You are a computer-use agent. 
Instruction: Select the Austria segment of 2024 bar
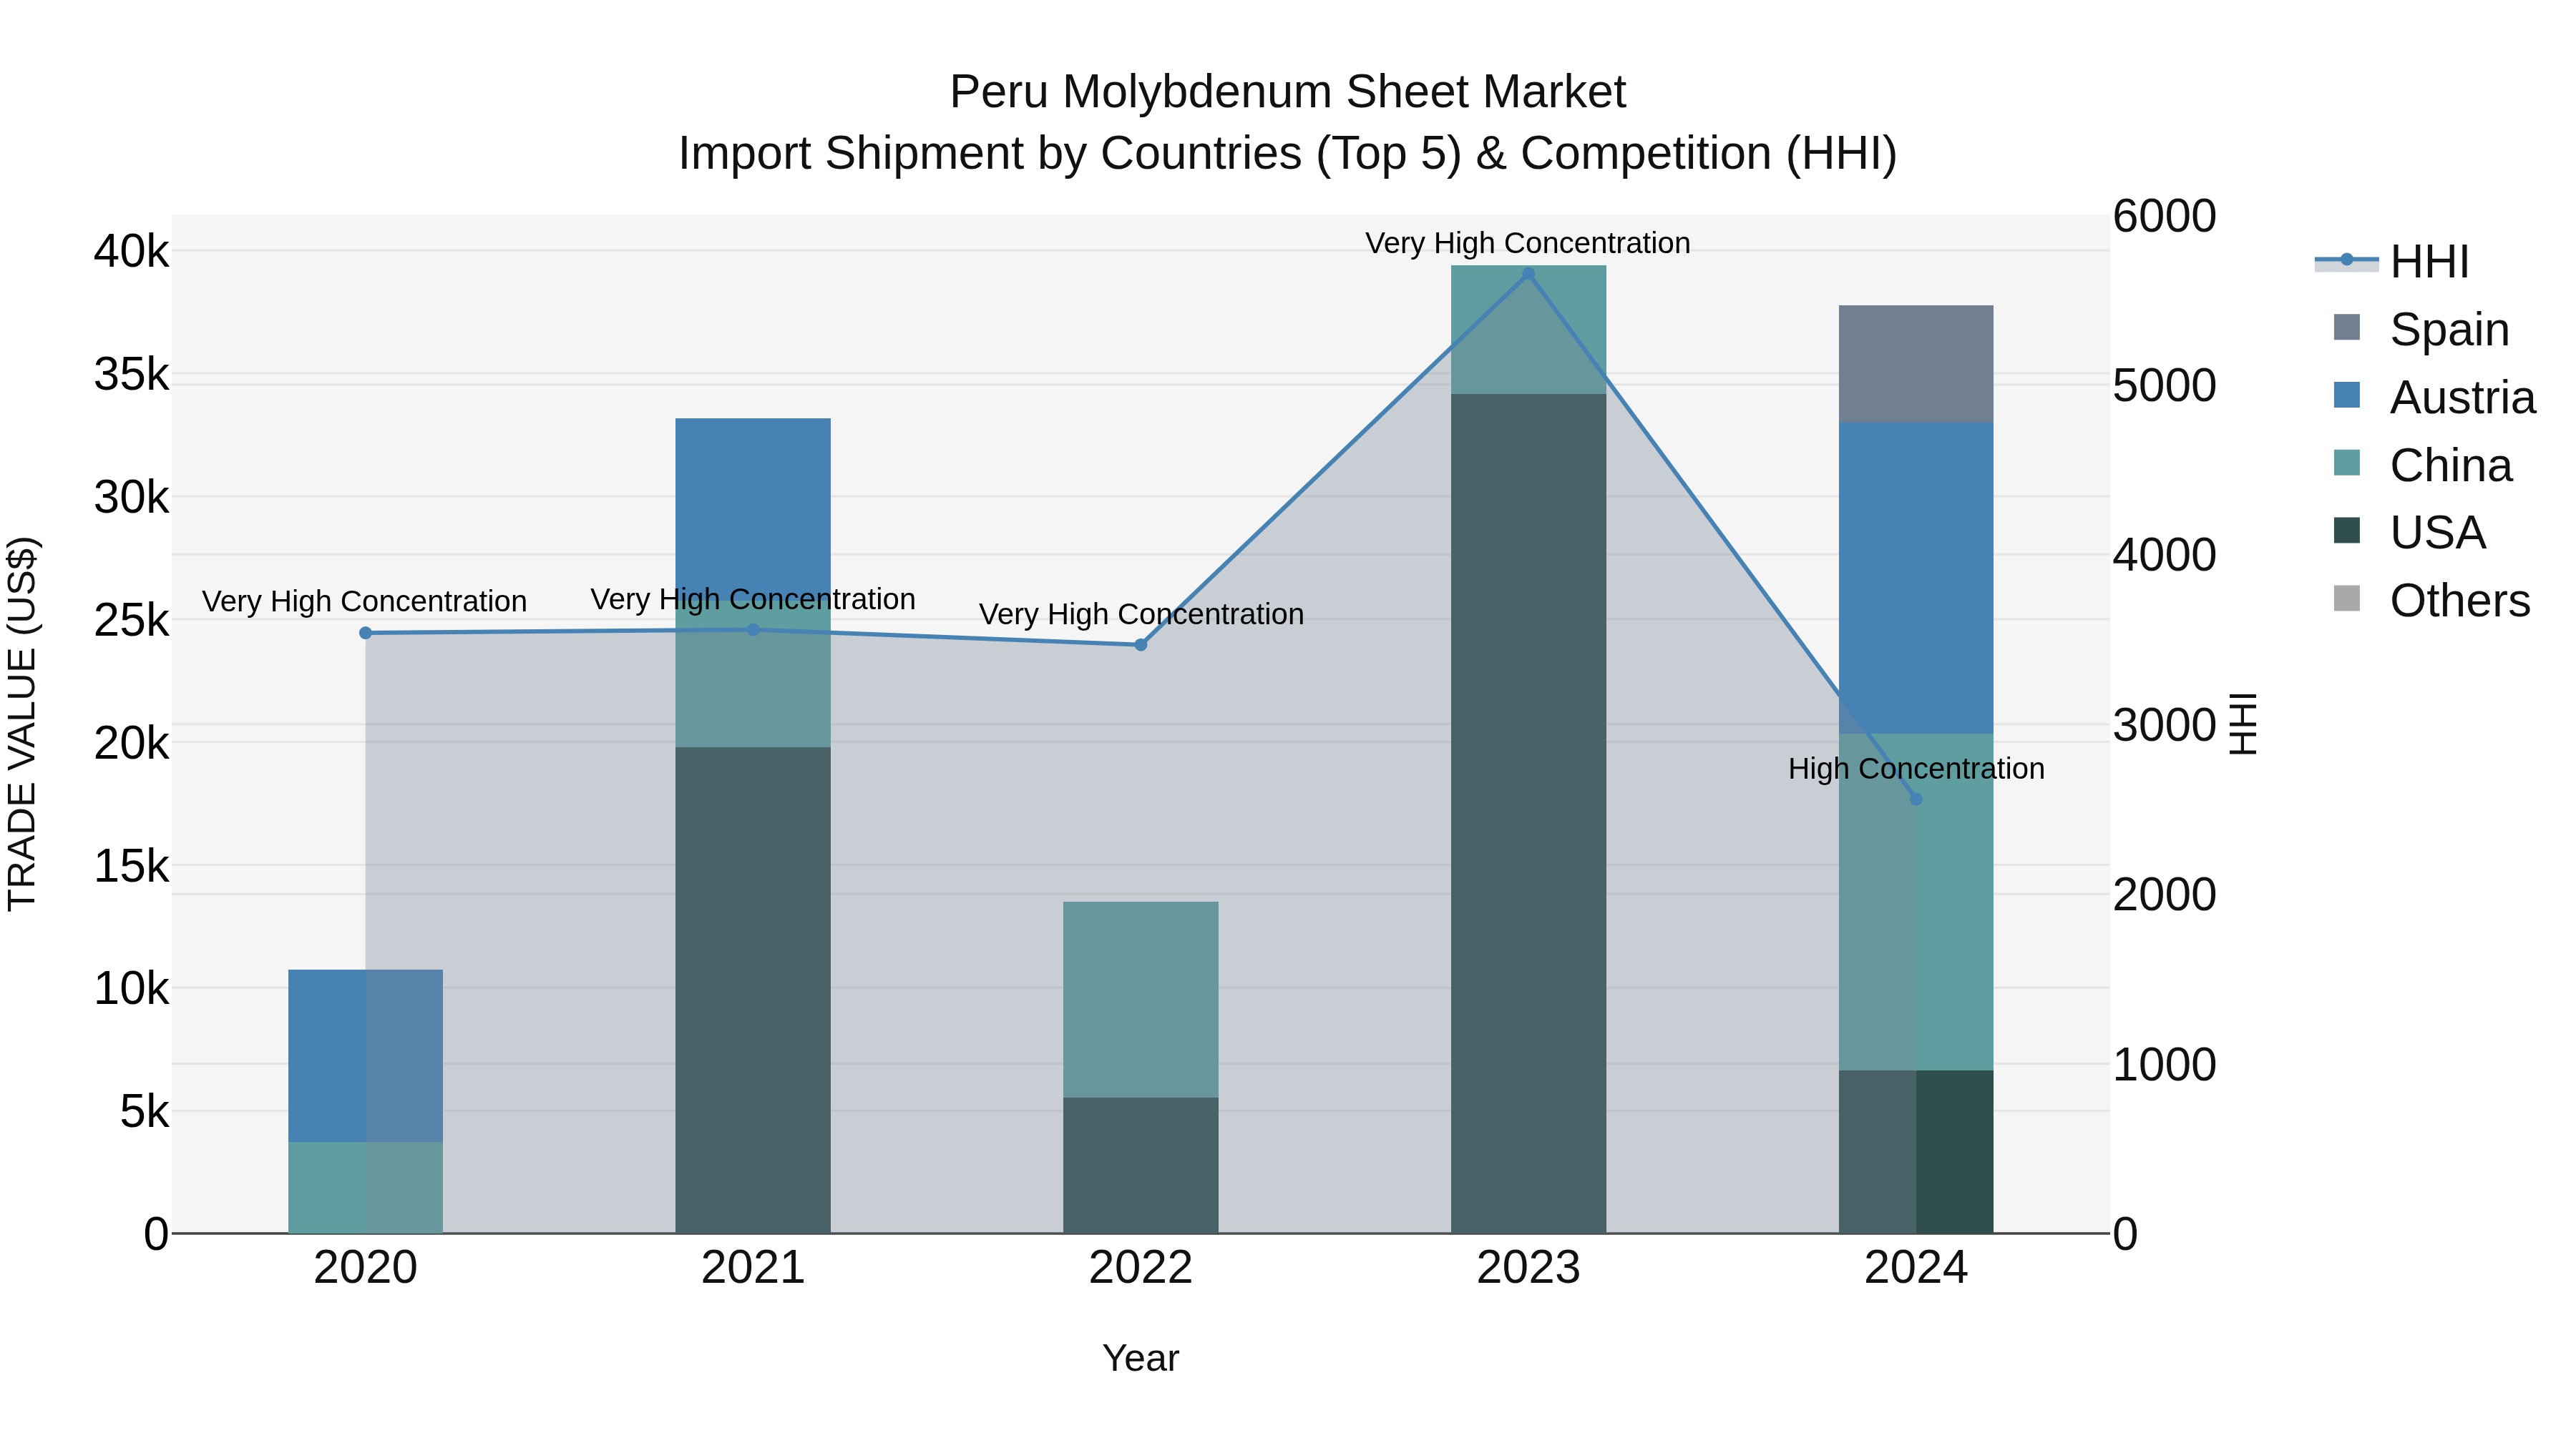click(1916, 578)
